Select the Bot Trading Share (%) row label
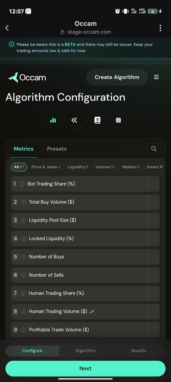This screenshot has width=171, height=382. (51, 184)
